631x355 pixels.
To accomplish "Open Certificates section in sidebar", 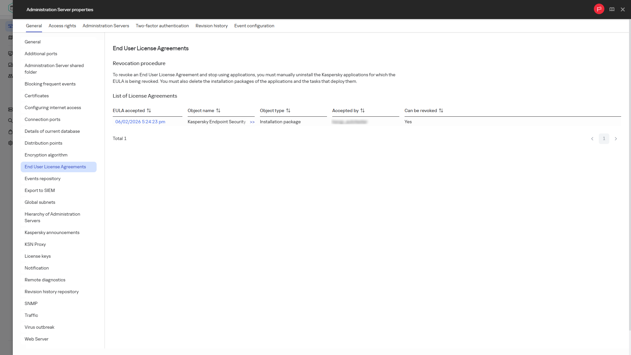I will (x=36, y=96).
